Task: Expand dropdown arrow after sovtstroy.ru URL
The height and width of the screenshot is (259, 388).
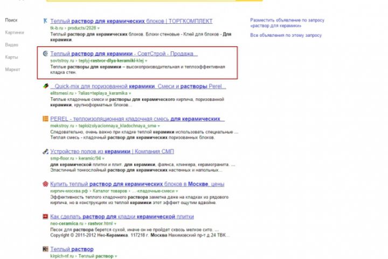Action: [x=146, y=61]
